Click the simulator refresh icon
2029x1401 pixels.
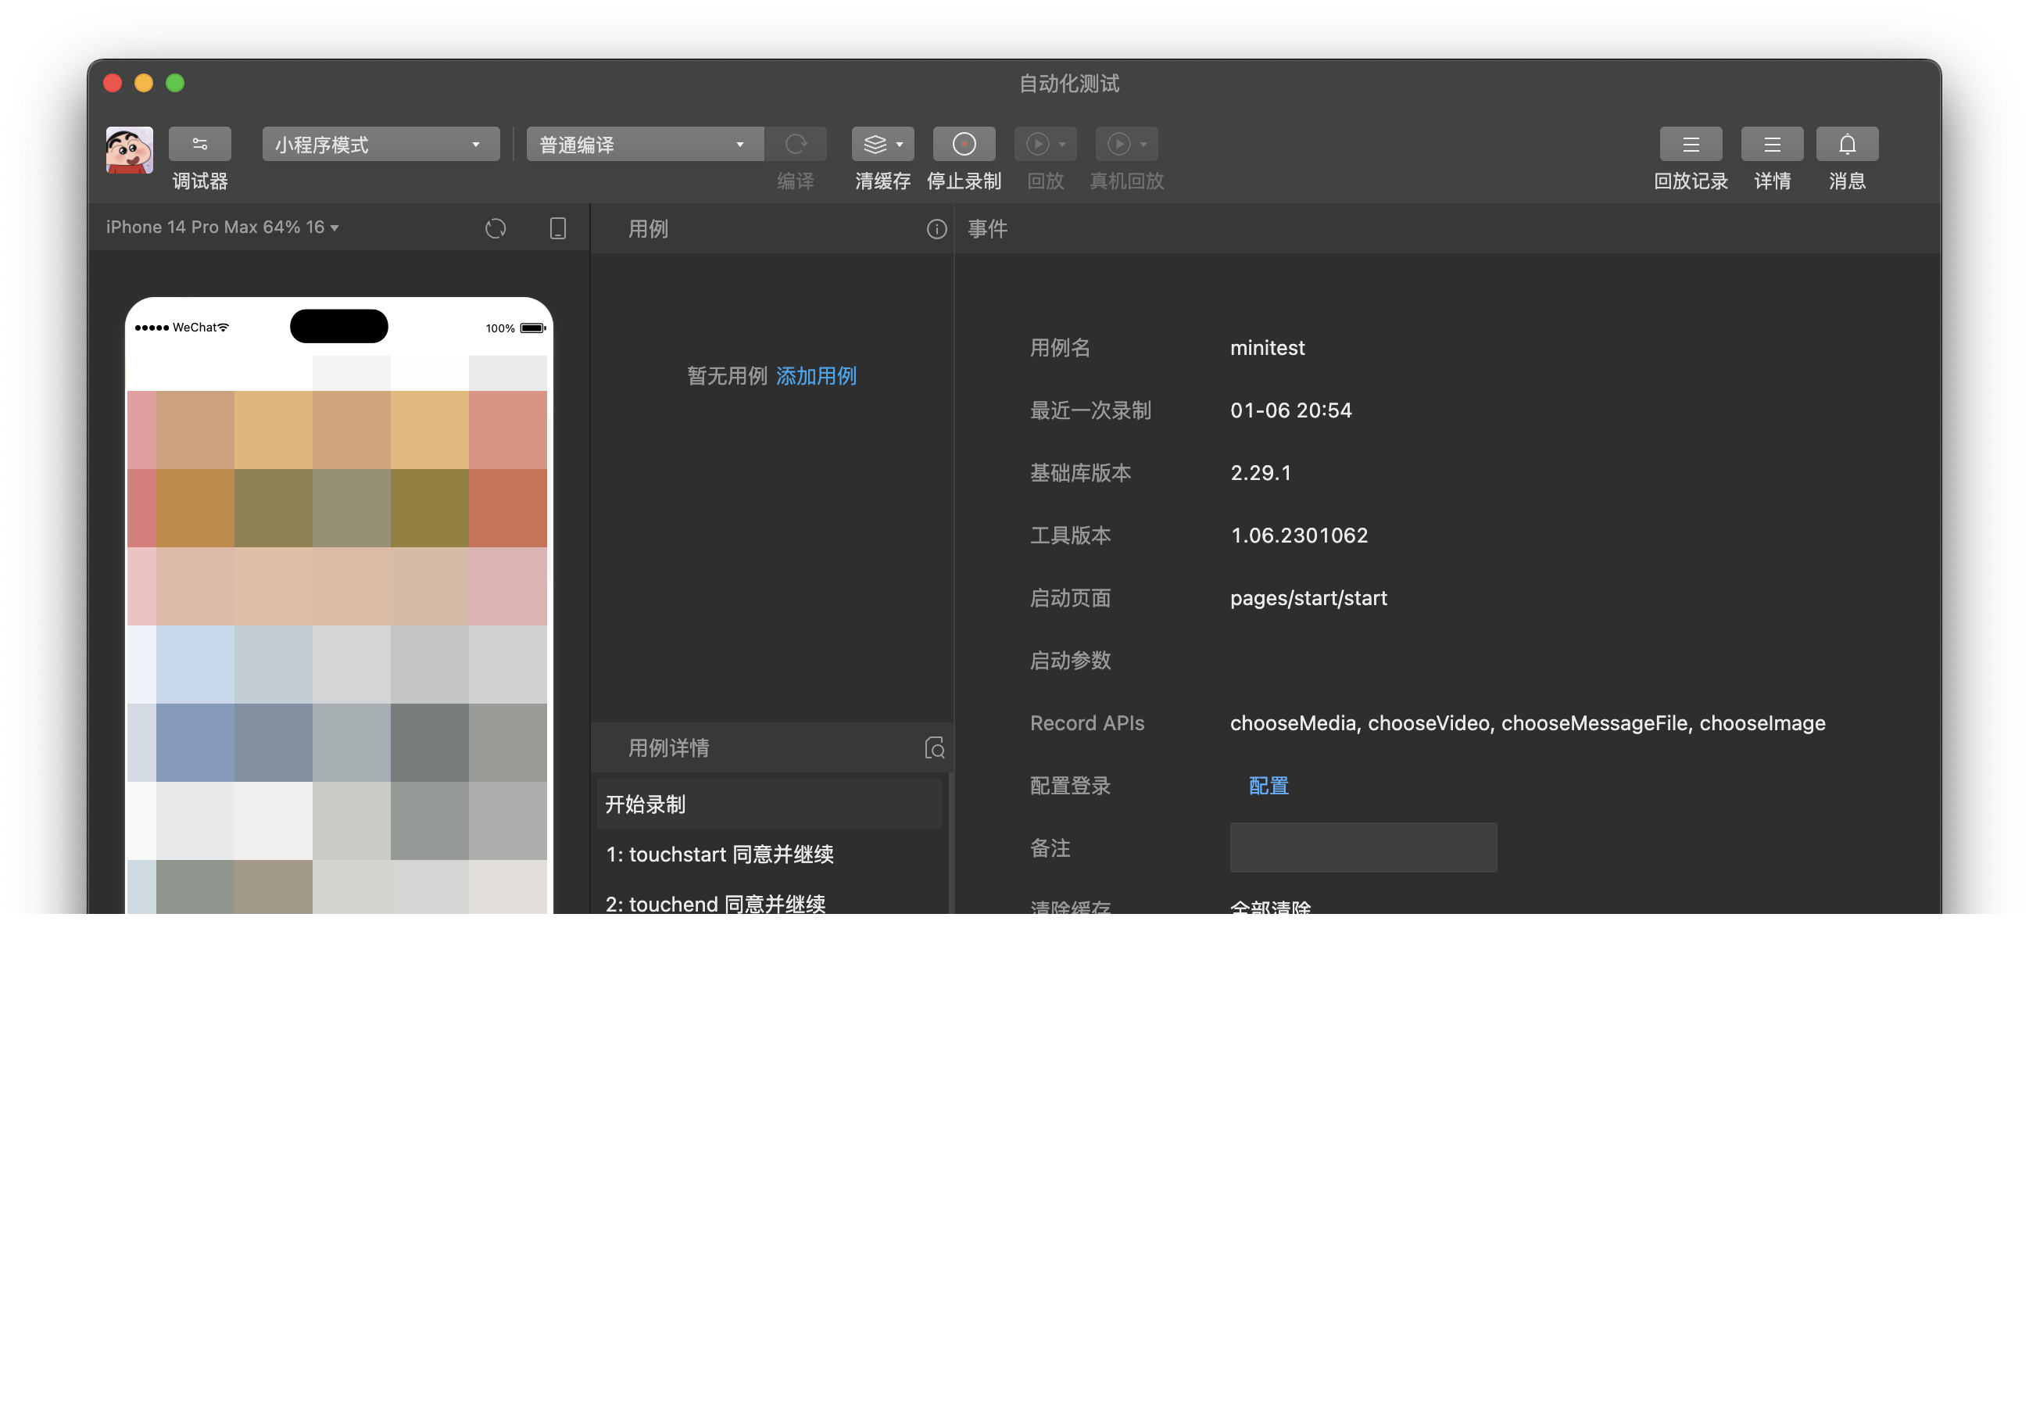[496, 228]
